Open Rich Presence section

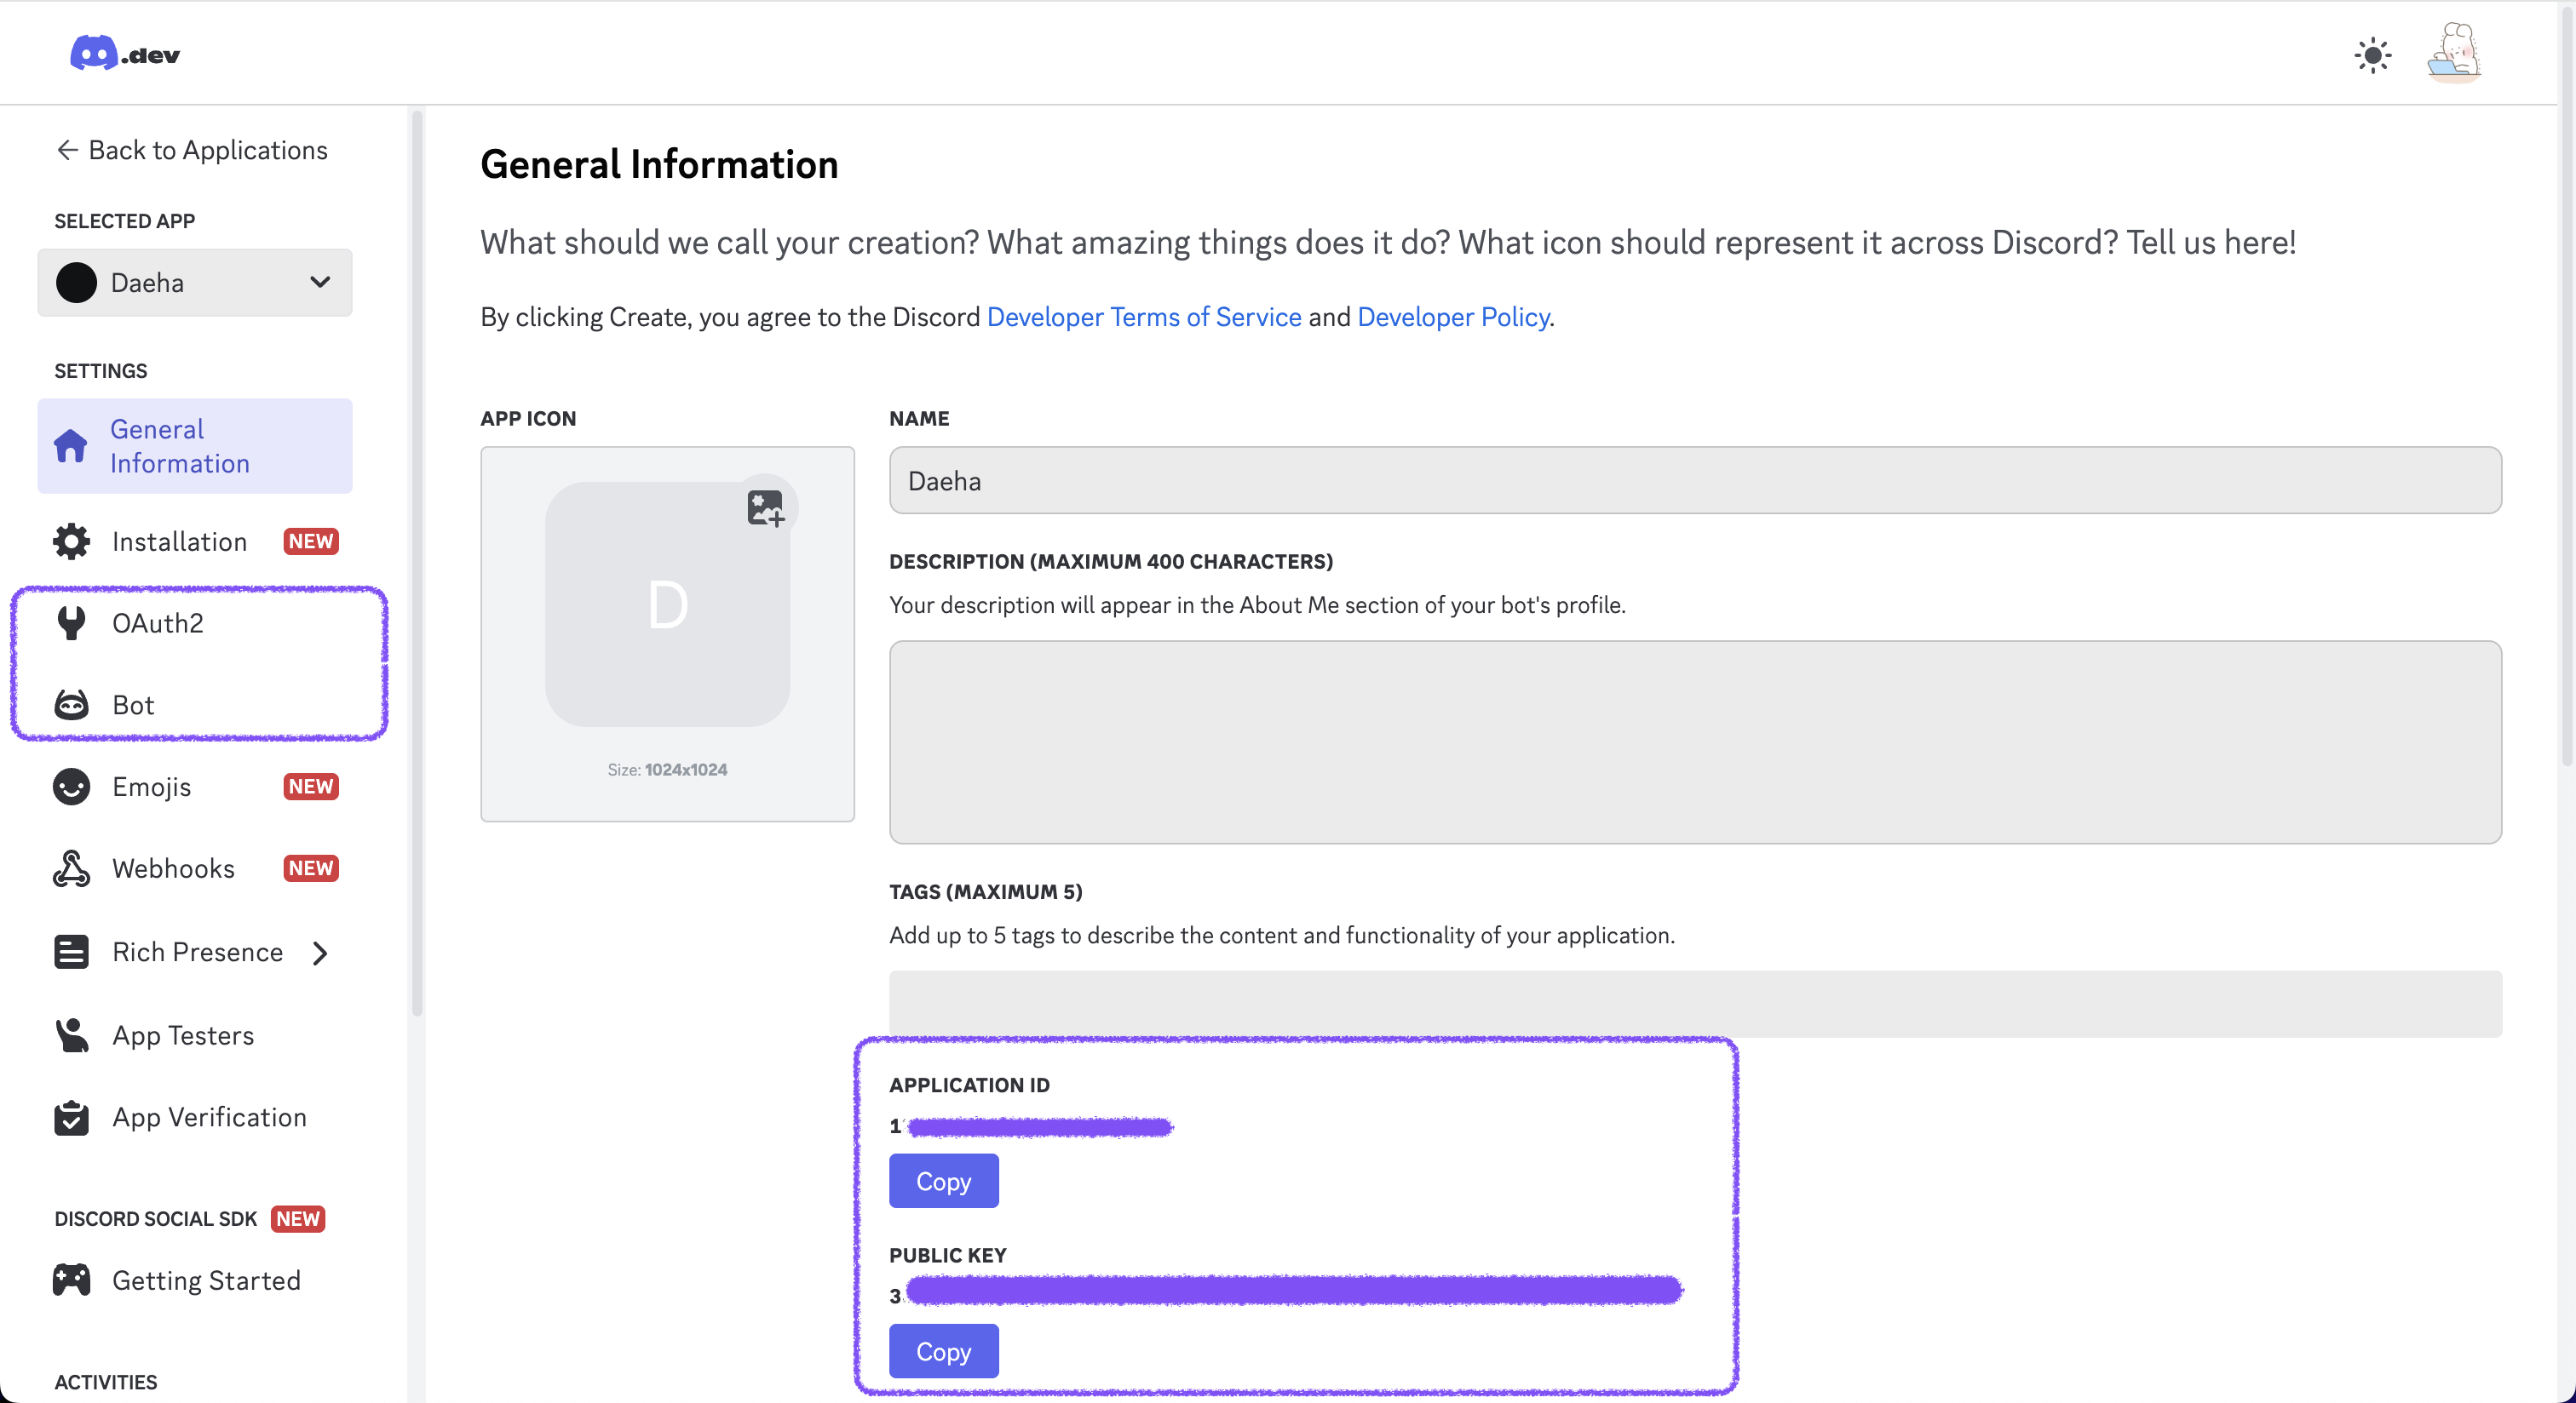tap(195, 953)
